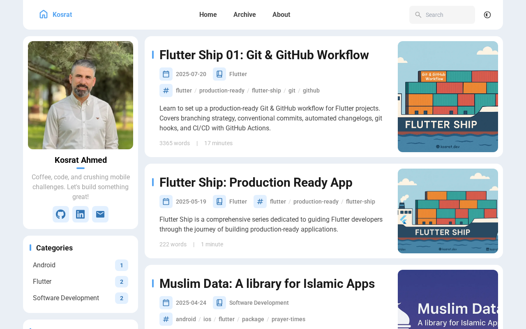Open the 'android' tag

coord(186,319)
